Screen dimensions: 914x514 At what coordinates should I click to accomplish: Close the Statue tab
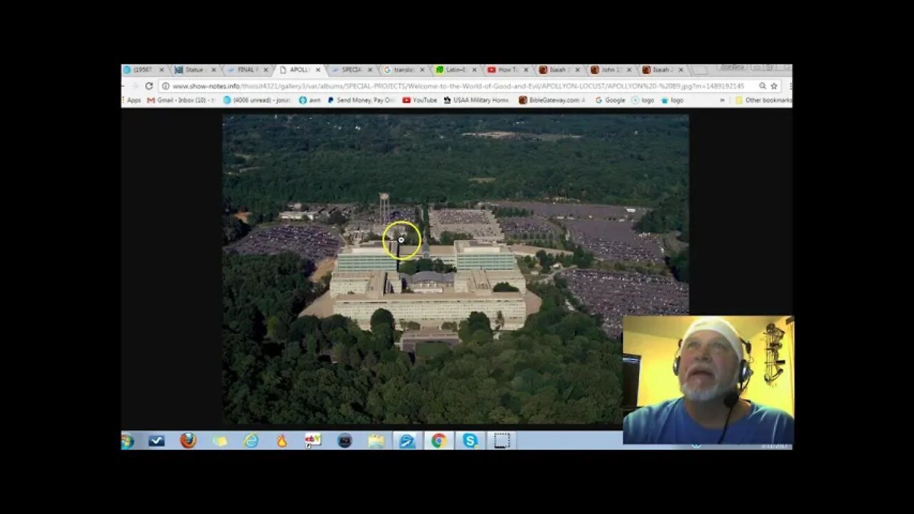(x=214, y=70)
